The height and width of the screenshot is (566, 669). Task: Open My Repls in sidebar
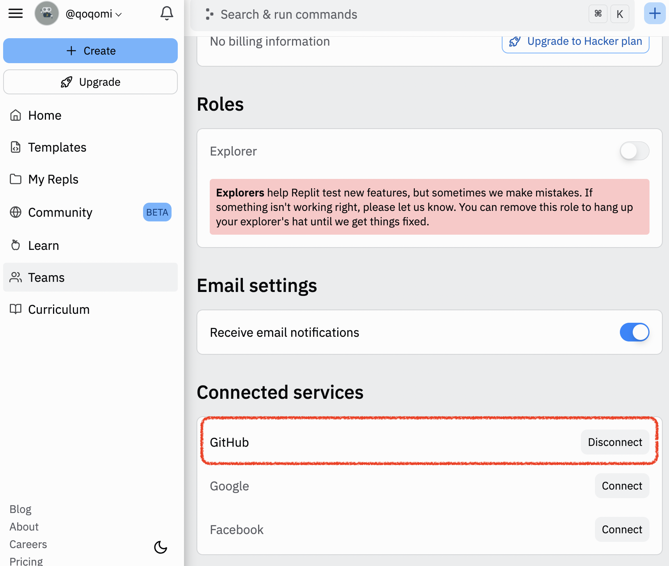(x=90, y=179)
